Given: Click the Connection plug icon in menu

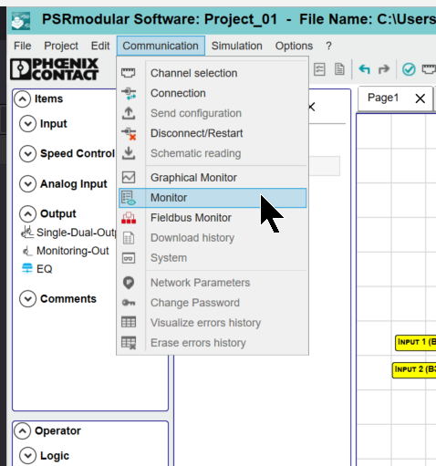Looking at the screenshot, I should click(x=129, y=93).
